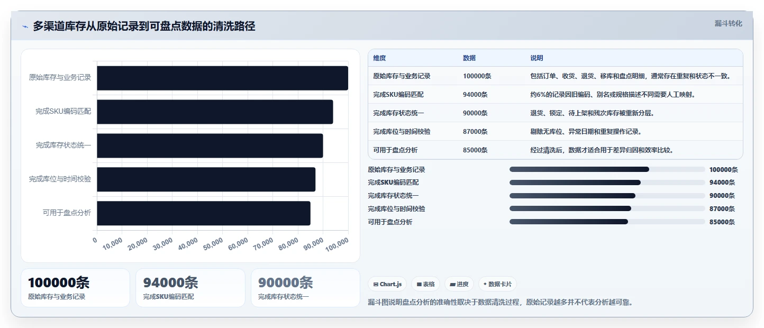Click table cell 100000条
The width and height of the screenshot is (764, 328).
(477, 76)
